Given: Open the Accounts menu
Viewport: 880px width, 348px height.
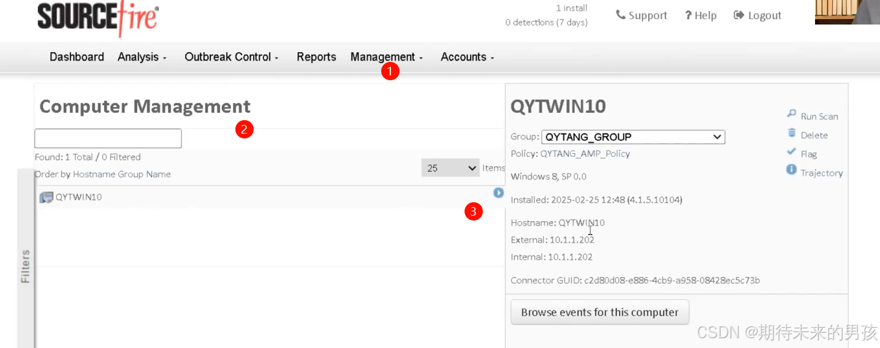Looking at the screenshot, I should click(x=467, y=57).
